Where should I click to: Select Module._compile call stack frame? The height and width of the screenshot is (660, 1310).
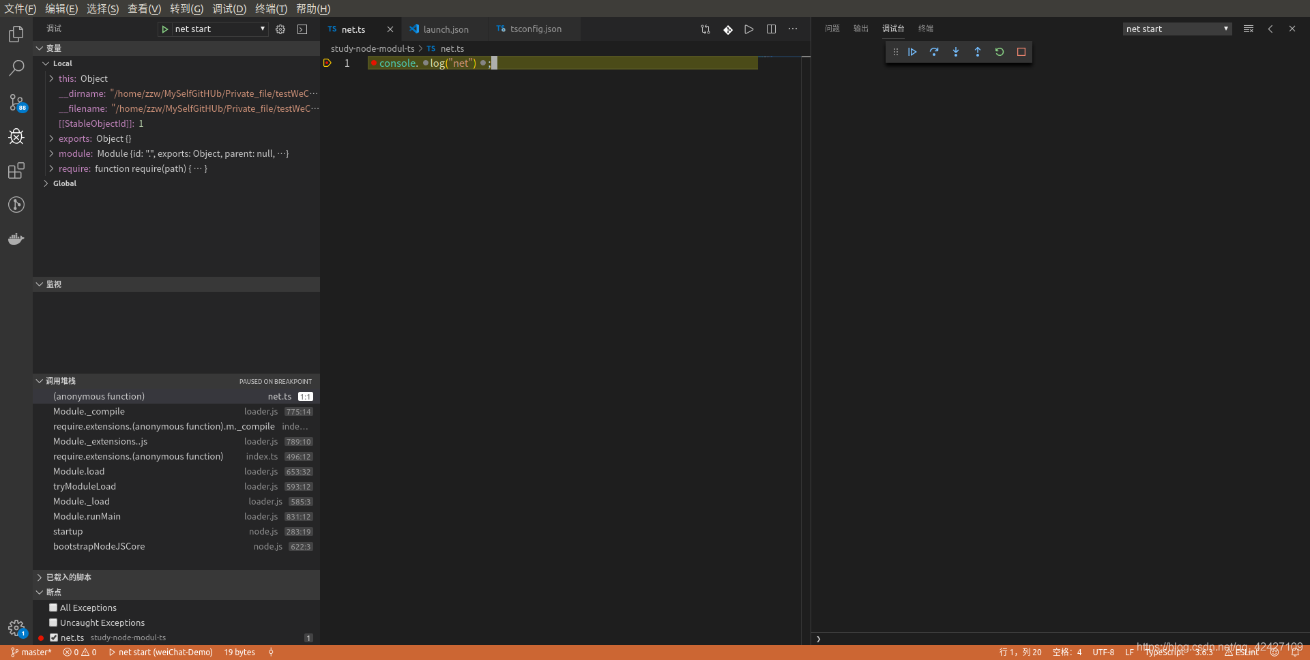176,411
